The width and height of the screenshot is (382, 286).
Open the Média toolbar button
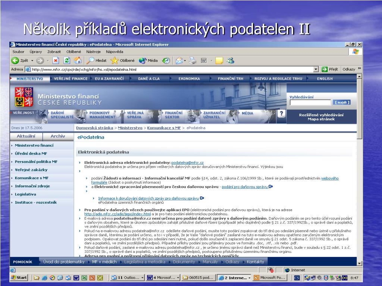(x=148, y=61)
